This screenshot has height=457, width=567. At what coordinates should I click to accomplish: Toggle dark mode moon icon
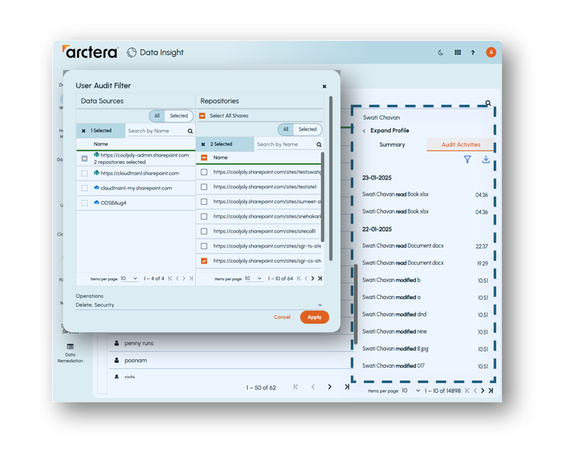[x=440, y=52]
